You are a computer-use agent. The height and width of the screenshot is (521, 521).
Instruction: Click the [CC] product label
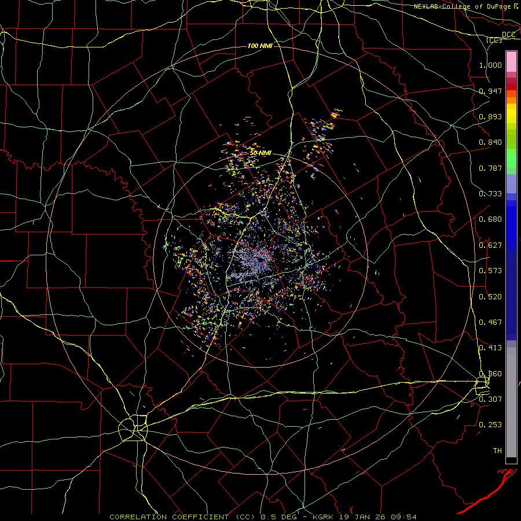(494, 40)
